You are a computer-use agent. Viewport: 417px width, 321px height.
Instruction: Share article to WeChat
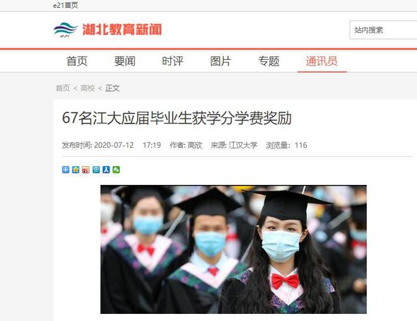coord(116,169)
